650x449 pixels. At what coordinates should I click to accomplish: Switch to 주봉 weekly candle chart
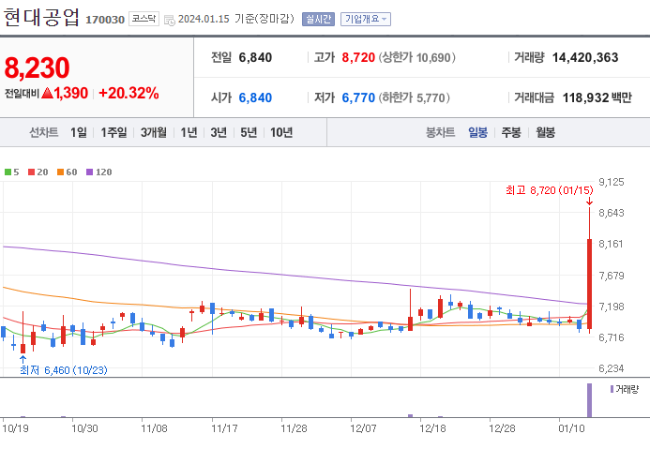510,132
